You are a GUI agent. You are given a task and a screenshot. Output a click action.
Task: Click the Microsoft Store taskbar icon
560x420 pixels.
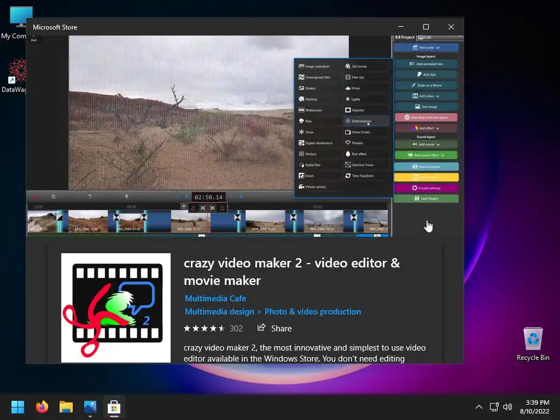[114, 407]
